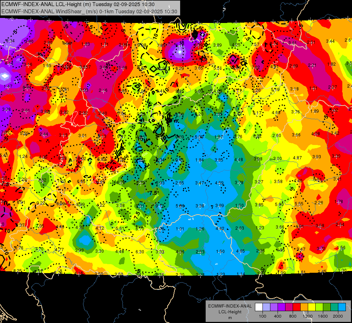Click the map value 7.57

click(255, 45)
